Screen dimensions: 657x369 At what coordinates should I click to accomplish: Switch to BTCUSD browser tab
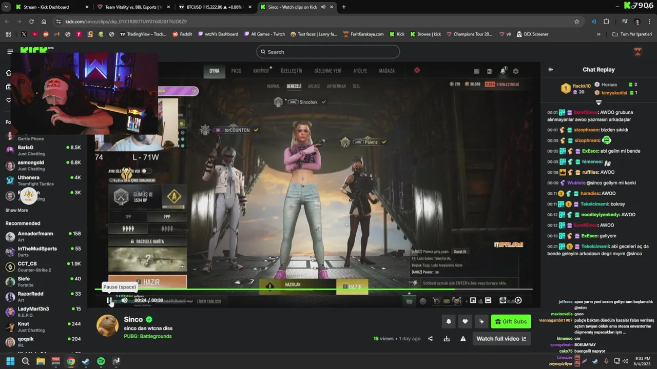216,7
